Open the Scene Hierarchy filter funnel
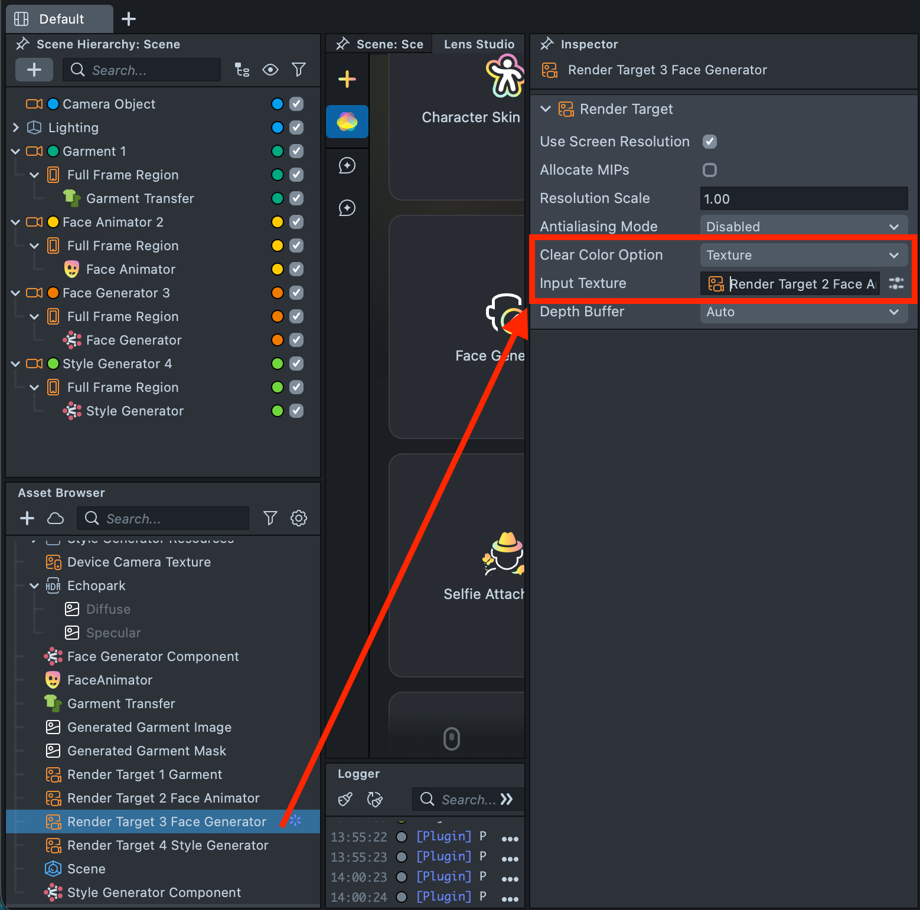 299,70
